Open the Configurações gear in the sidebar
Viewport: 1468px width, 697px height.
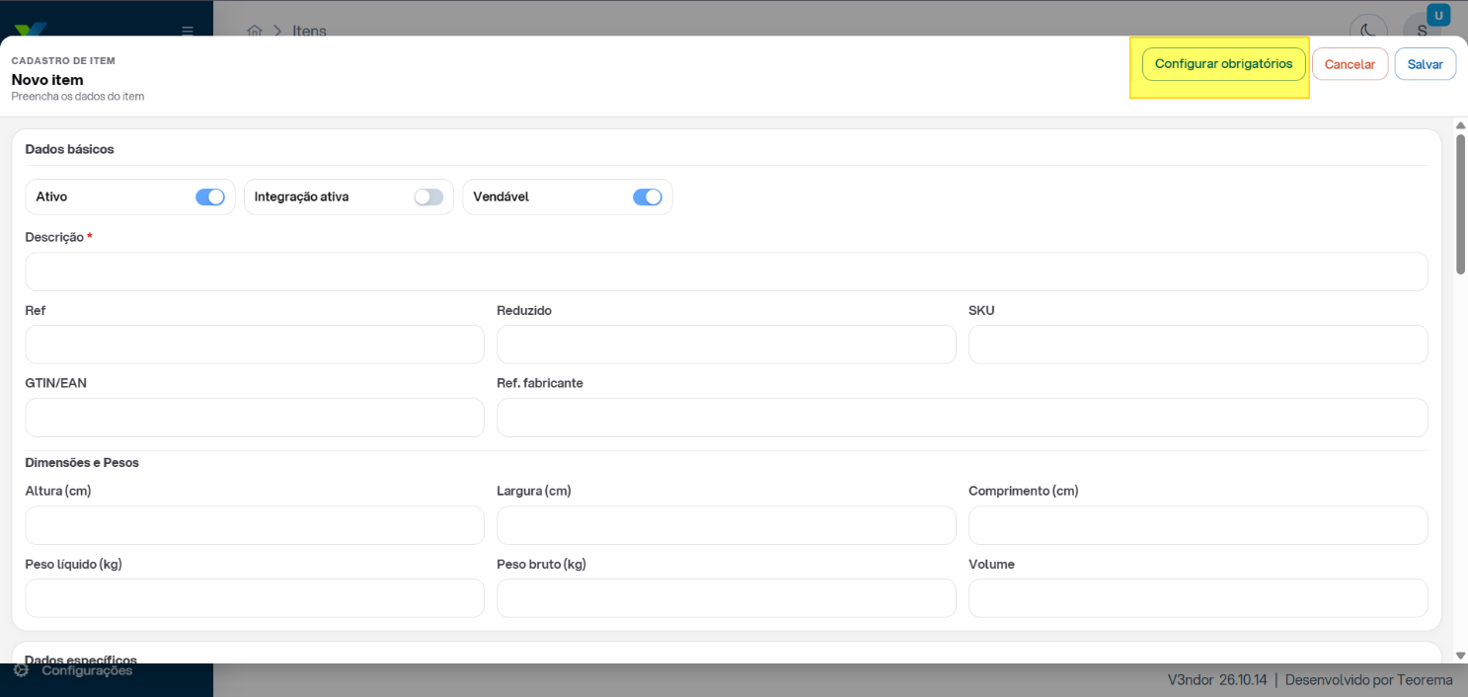(x=21, y=670)
